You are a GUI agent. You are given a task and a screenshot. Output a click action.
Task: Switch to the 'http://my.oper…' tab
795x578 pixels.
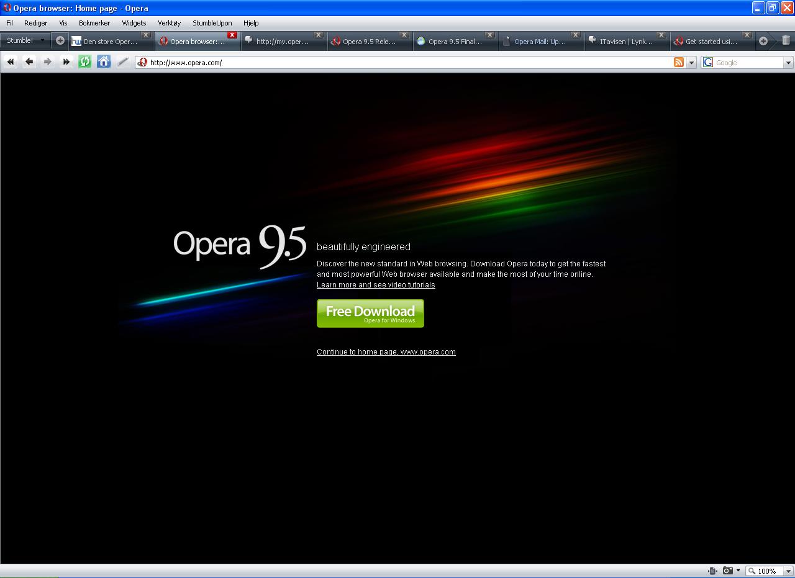[283, 42]
